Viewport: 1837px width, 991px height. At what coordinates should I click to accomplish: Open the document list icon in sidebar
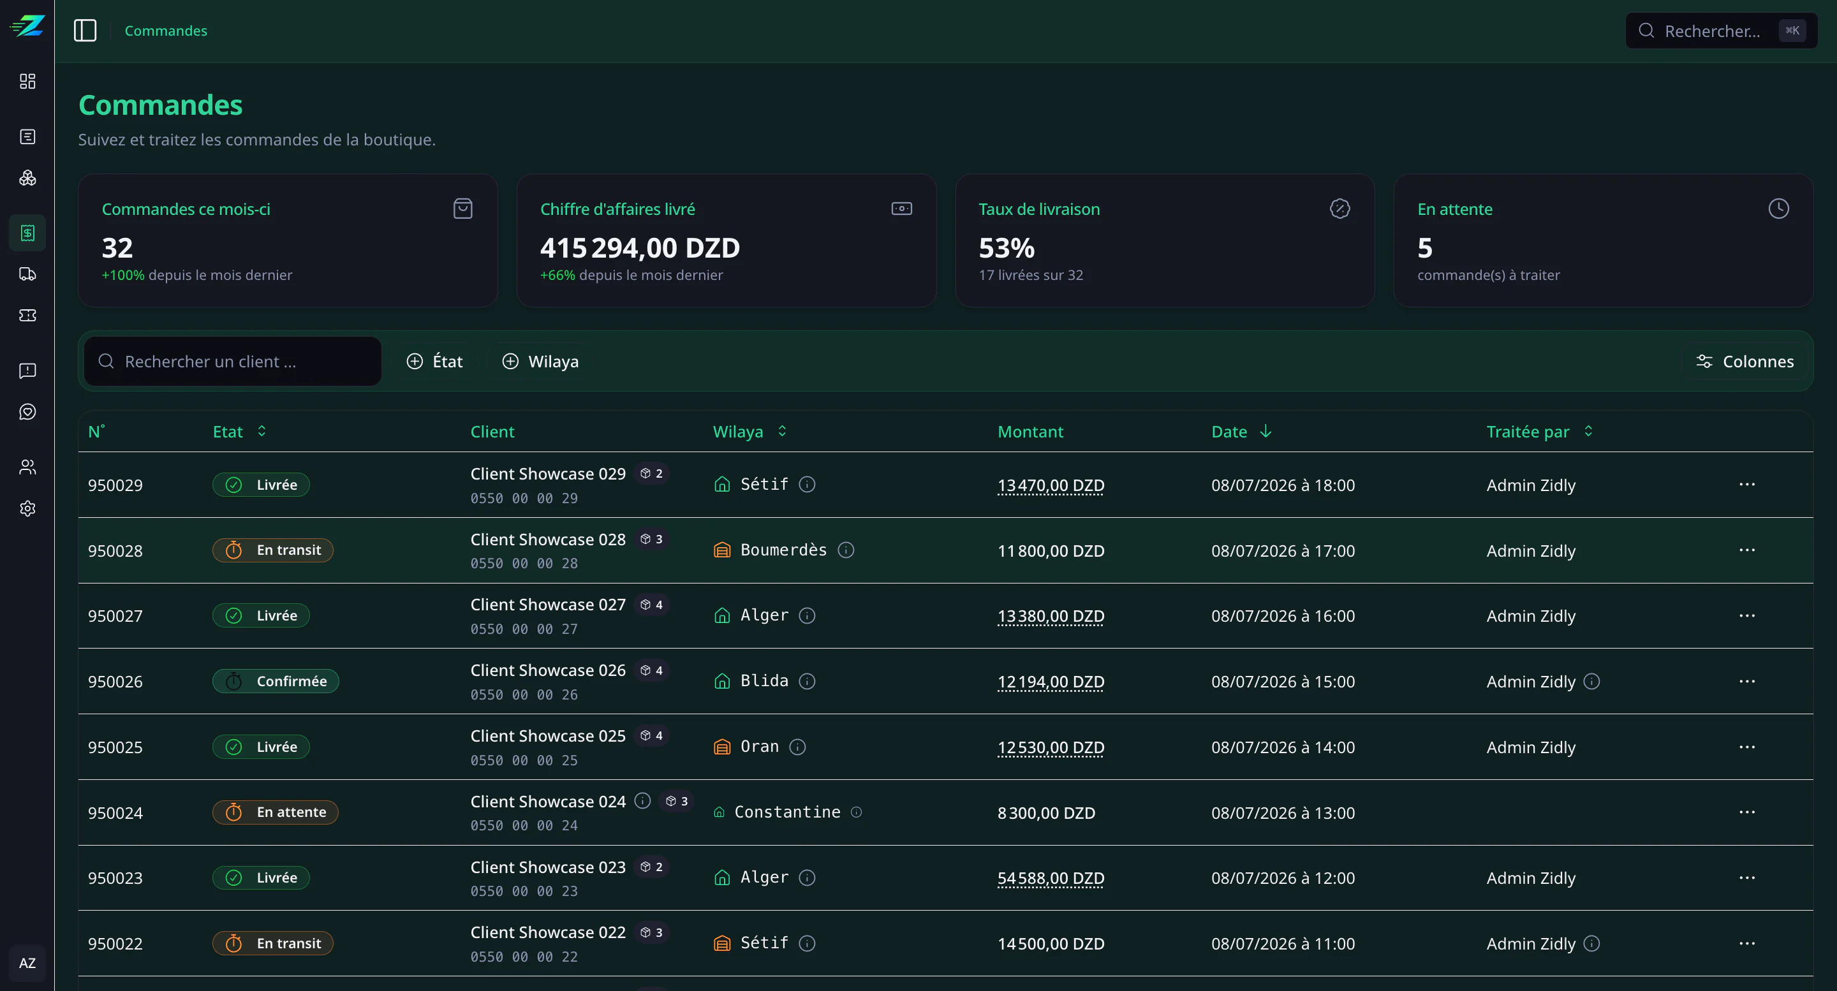pos(27,137)
